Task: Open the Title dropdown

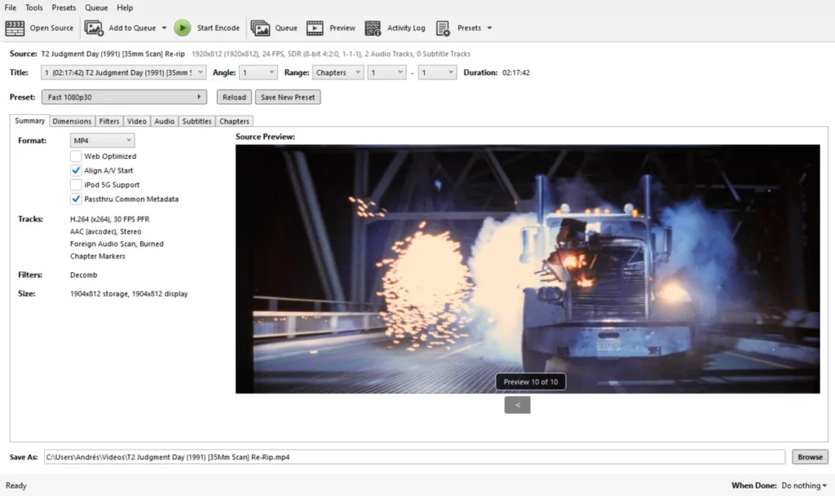Action: point(124,72)
